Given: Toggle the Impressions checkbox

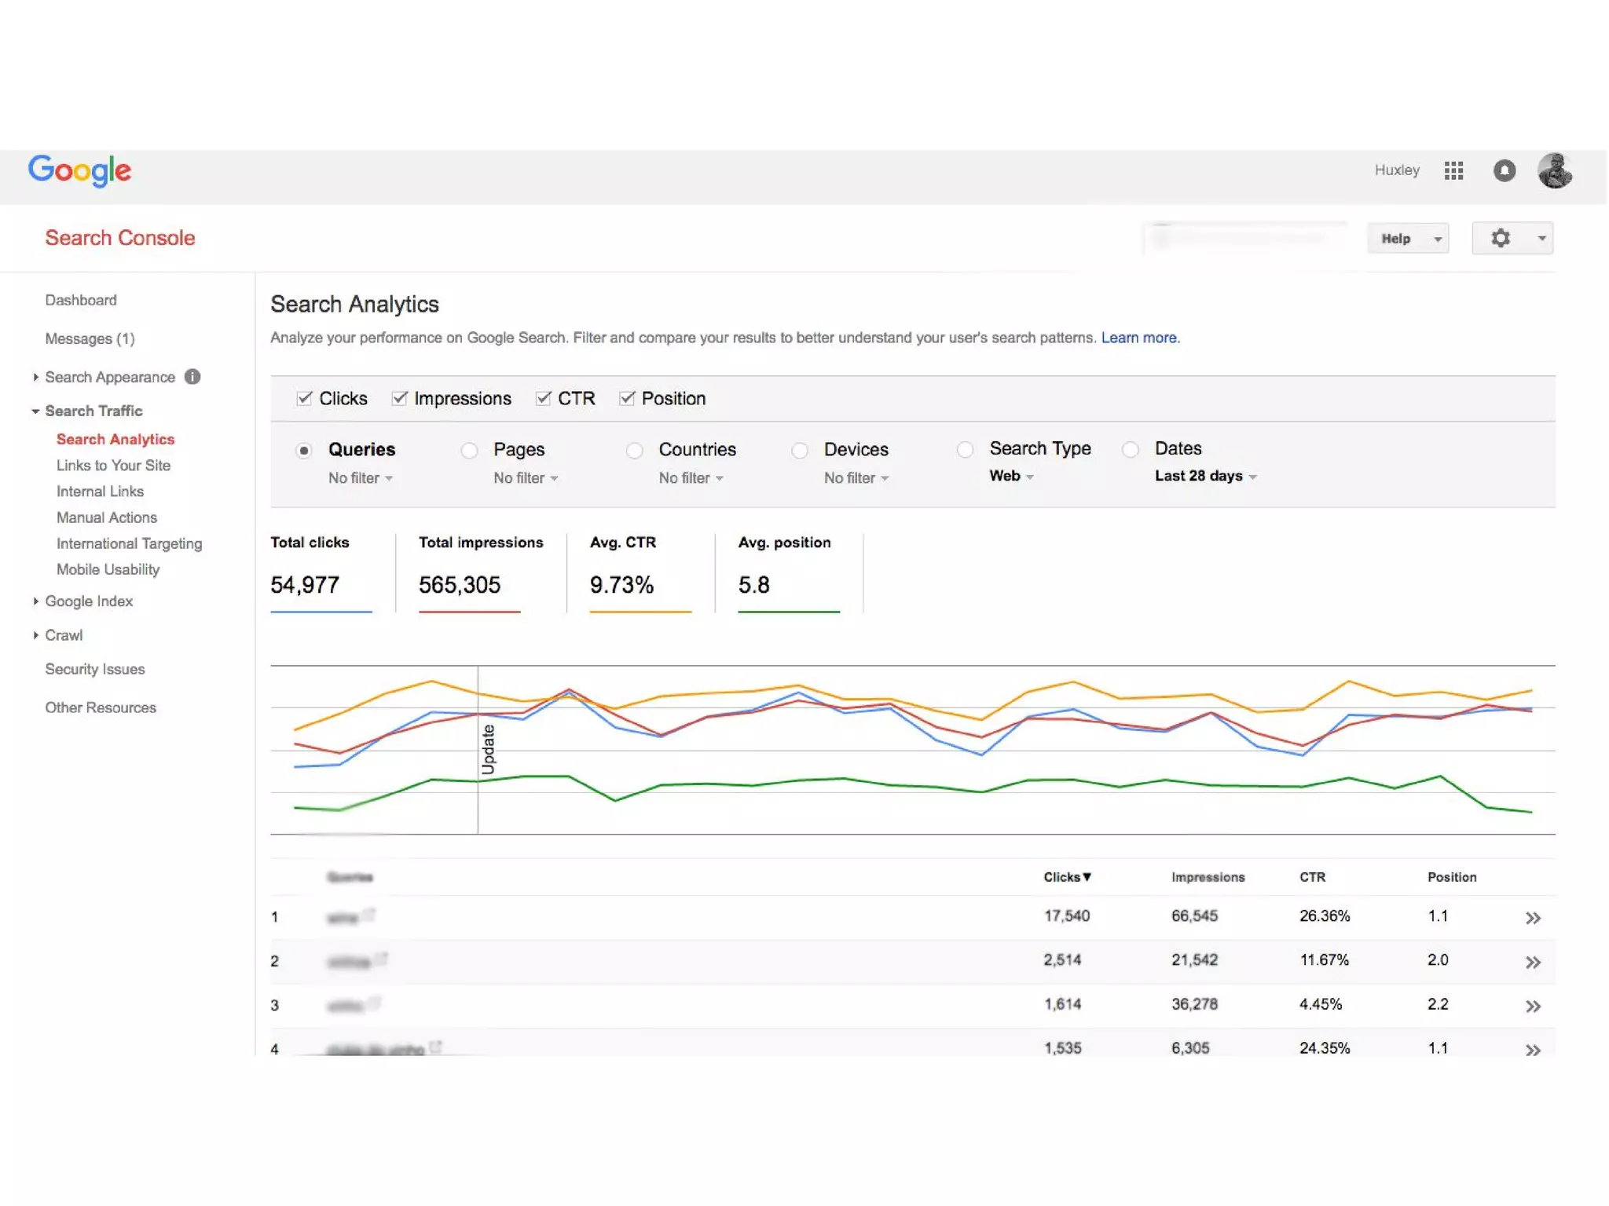Looking at the screenshot, I should (400, 398).
